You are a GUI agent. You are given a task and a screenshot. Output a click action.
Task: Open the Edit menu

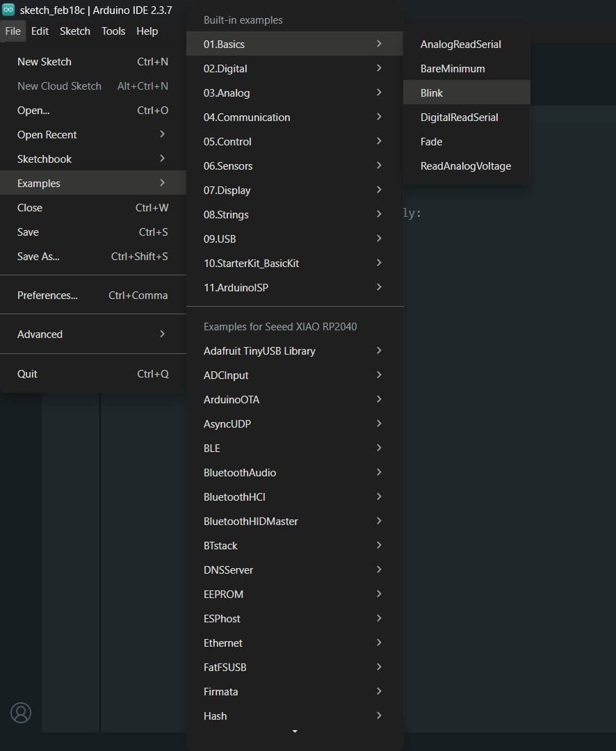coord(40,31)
